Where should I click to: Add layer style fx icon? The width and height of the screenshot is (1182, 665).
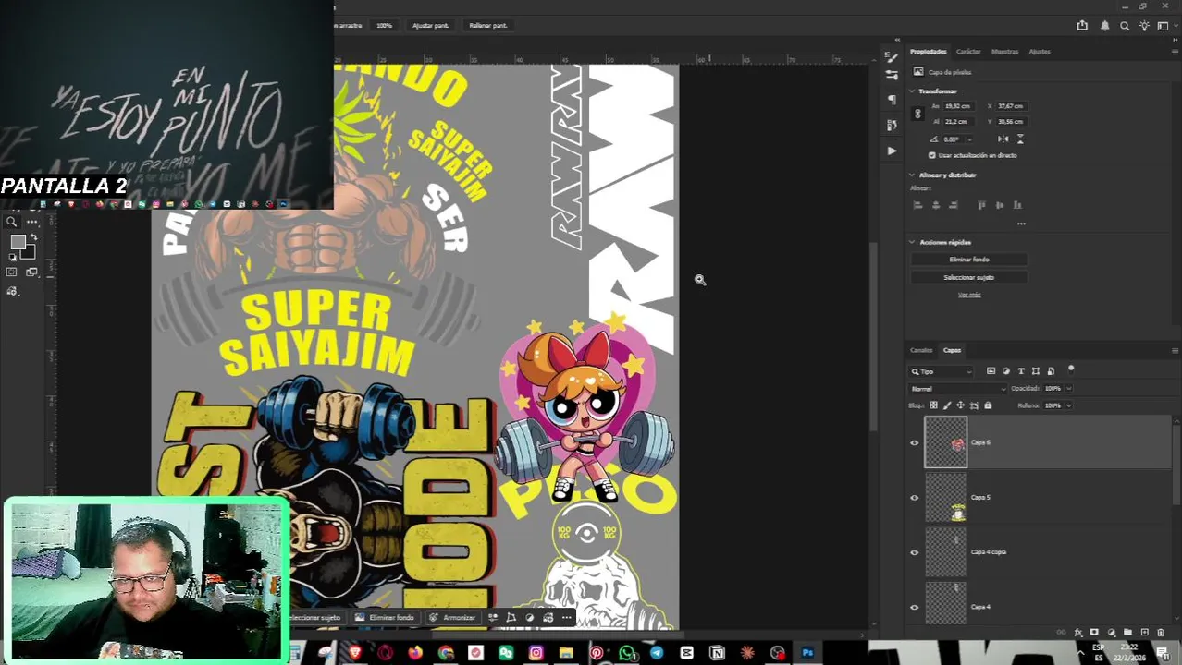[1077, 633]
